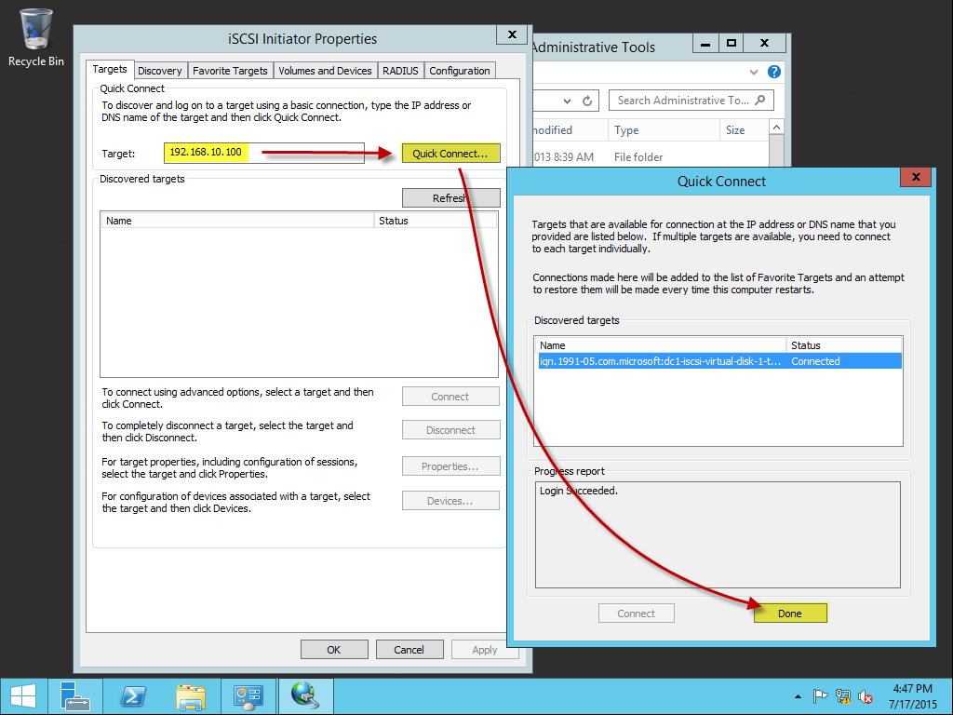The image size is (953, 715).
Task: Open the Control Panel taskbar icon
Action: pyautogui.click(x=248, y=696)
